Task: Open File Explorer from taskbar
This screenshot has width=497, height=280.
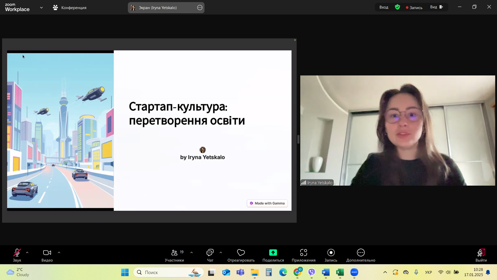Action: (254, 272)
